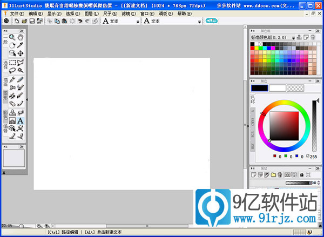This screenshot has height=237, width=324.
Task: Click the Undo arrow icon
Action: [x=80, y=21]
